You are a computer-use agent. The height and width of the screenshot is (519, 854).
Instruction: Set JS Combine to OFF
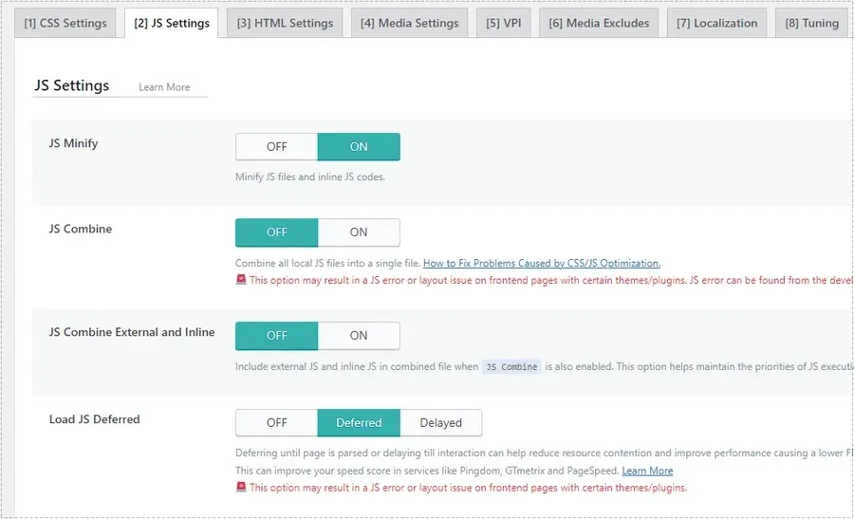click(277, 232)
